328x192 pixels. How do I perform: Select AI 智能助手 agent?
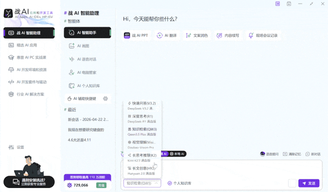tap(88, 33)
